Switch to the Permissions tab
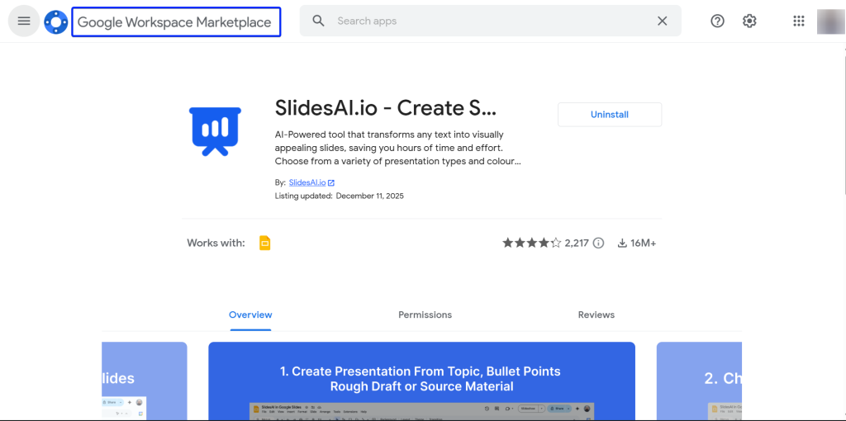Viewport: 846px width, 421px height. point(425,315)
